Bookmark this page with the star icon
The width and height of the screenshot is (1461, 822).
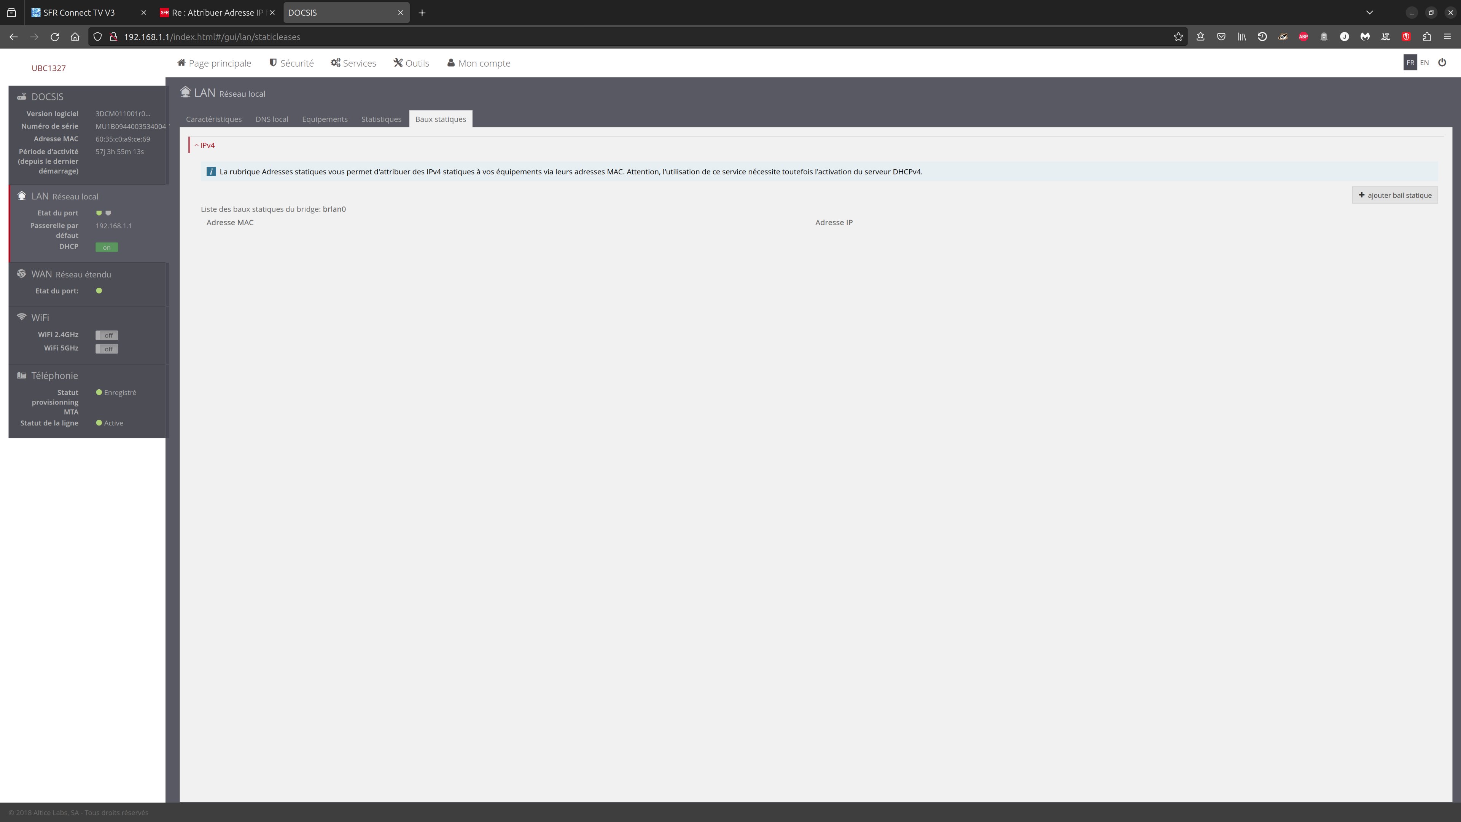coord(1178,37)
